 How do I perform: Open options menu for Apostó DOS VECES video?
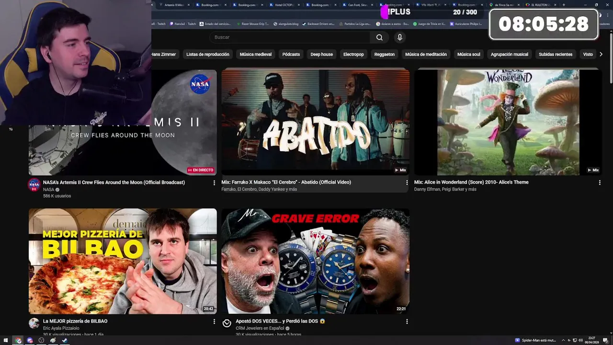pyautogui.click(x=407, y=322)
